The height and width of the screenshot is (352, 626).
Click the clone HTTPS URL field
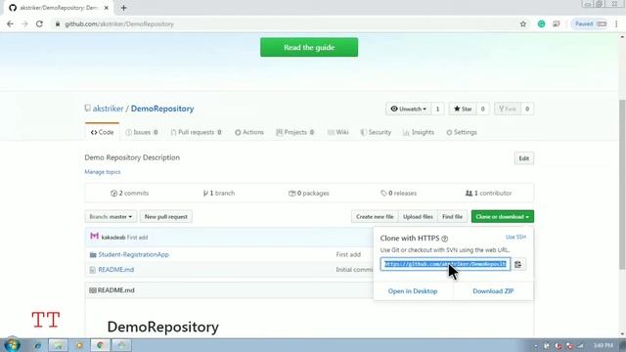point(445,264)
